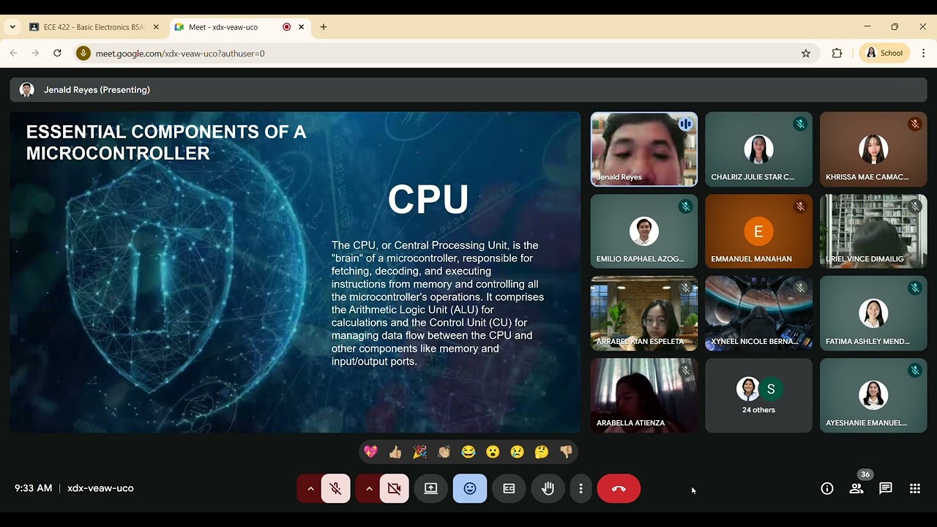Click the xdx-veaw-uco meeting code
Screen dimensions: 937x527
[100, 488]
